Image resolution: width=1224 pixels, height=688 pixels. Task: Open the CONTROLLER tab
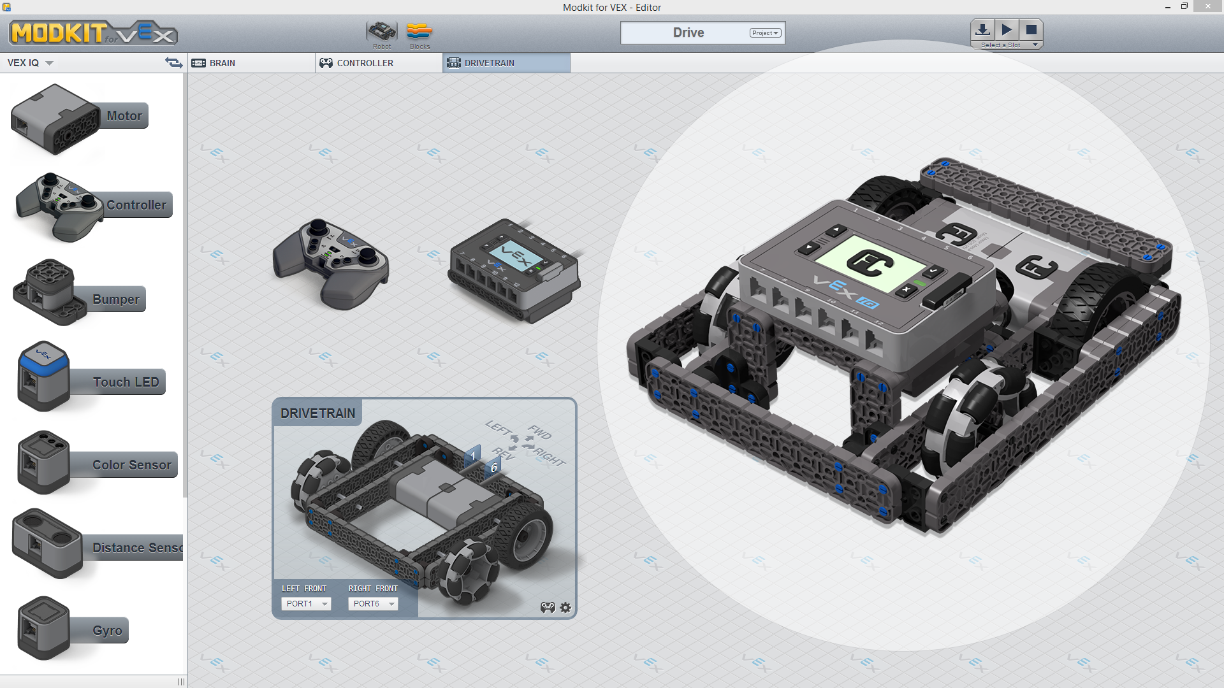coord(363,62)
